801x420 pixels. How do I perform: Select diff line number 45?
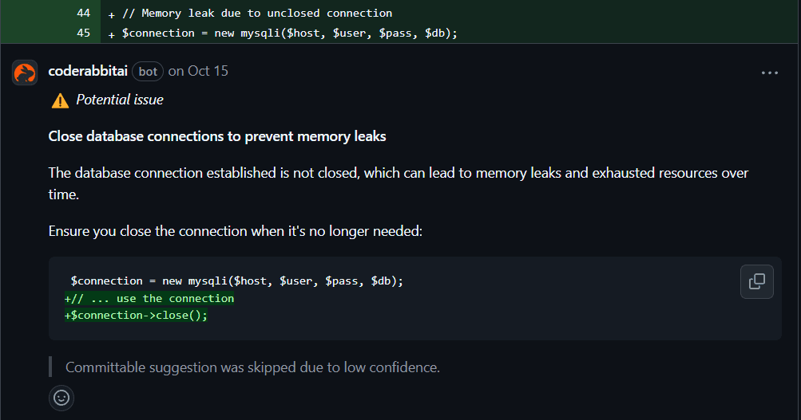coord(83,33)
